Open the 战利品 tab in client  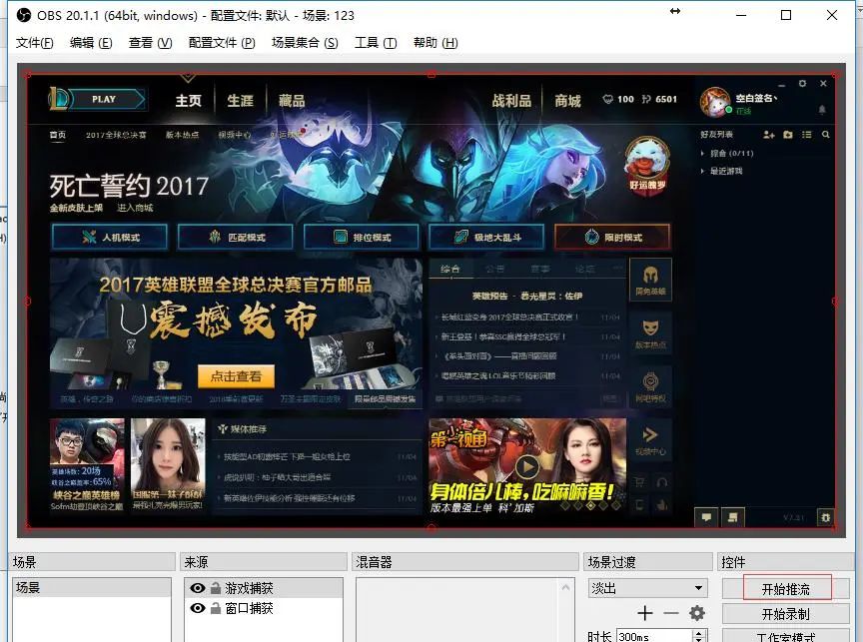tap(511, 101)
